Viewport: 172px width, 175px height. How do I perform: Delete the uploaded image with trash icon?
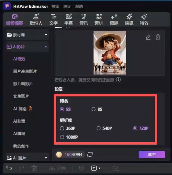pyautogui.click(x=158, y=37)
